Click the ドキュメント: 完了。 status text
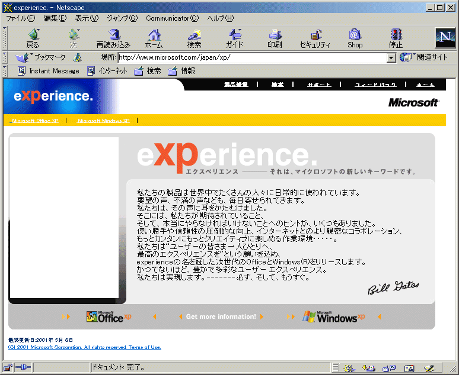This screenshot has height=375, width=459. click(x=118, y=367)
